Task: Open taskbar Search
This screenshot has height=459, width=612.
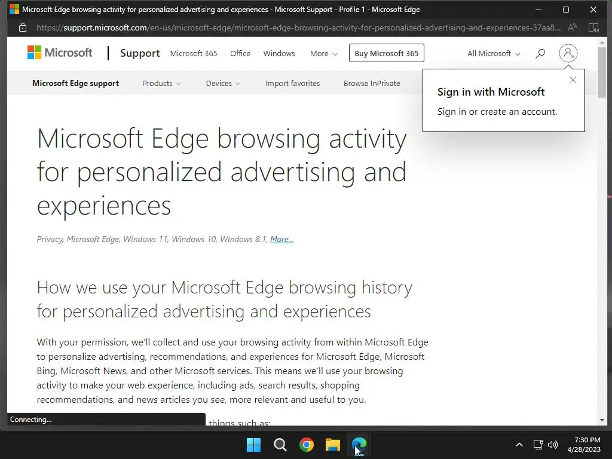Action: click(x=280, y=445)
